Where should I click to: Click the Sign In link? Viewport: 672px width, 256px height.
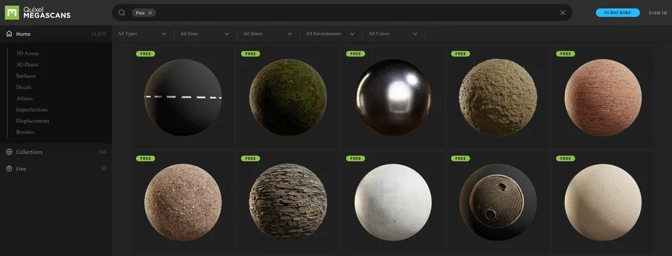point(657,13)
